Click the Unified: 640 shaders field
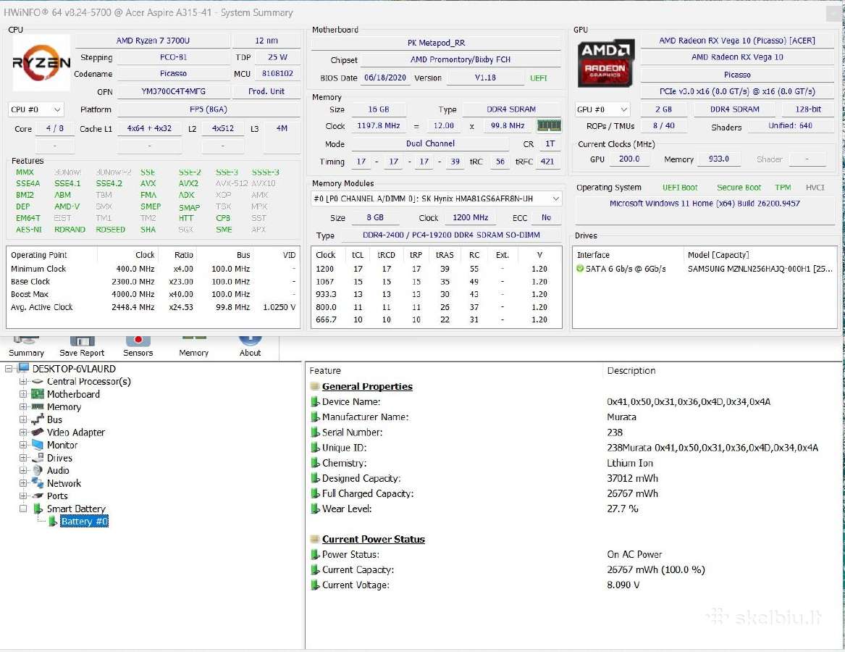 click(x=790, y=125)
